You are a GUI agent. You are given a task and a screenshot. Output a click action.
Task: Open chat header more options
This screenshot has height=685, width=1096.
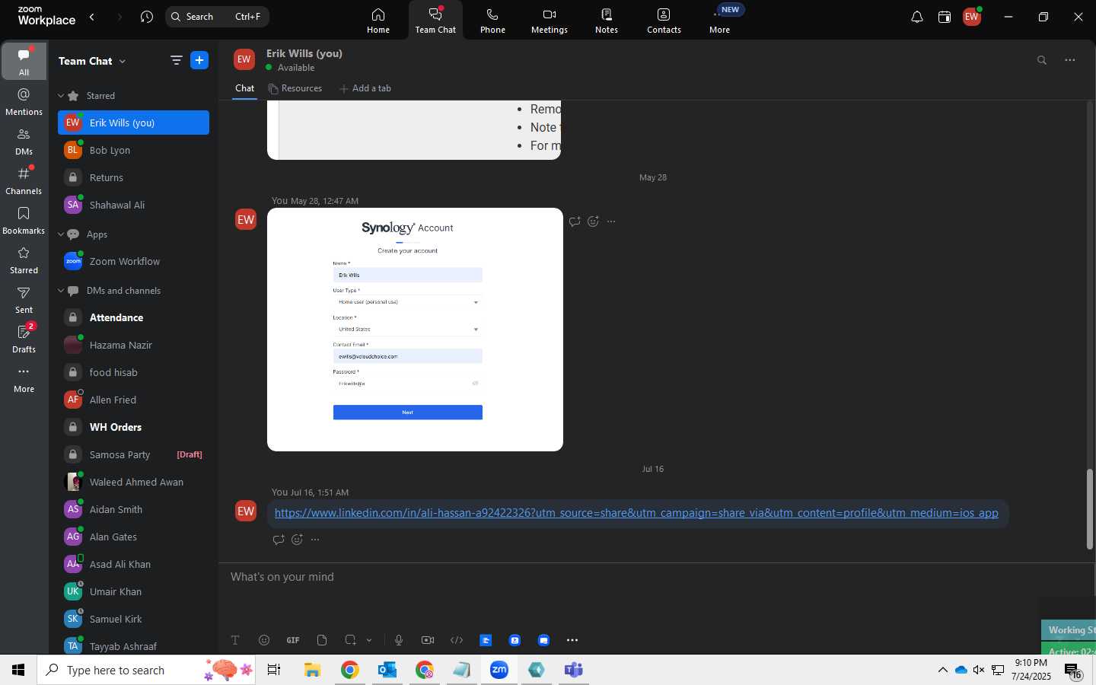[1070, 60]
